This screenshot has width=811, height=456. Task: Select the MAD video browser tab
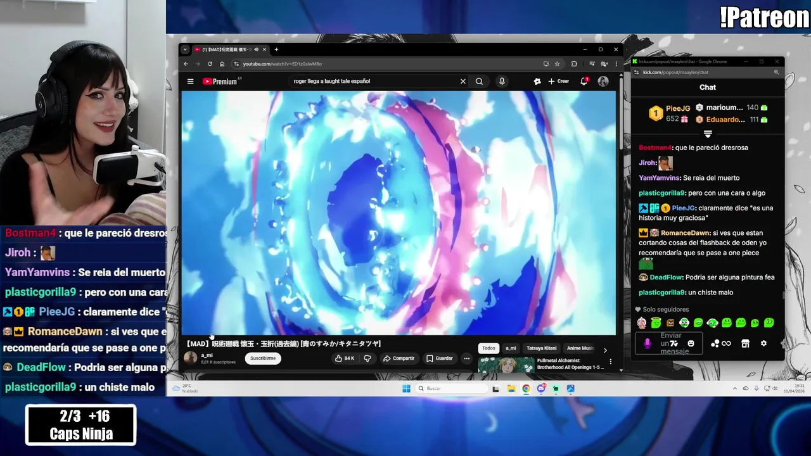(x=229, y=49)
